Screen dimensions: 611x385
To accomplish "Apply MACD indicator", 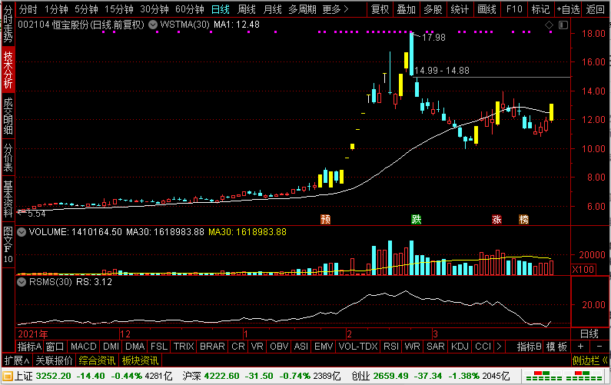I will tap(84, 347).
